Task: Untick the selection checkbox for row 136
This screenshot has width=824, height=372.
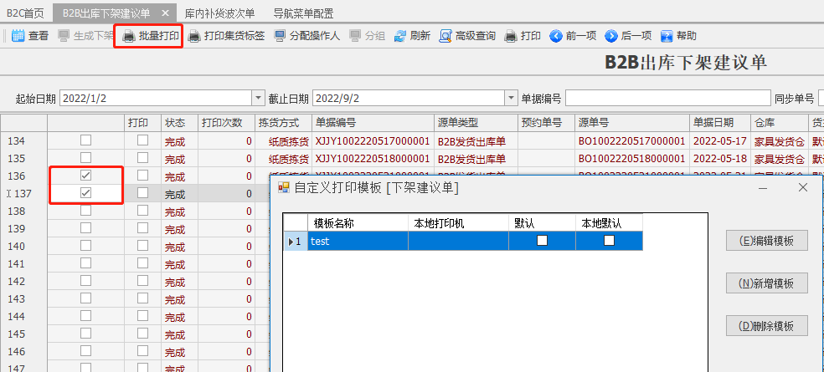Action: [x=85, y=176]
